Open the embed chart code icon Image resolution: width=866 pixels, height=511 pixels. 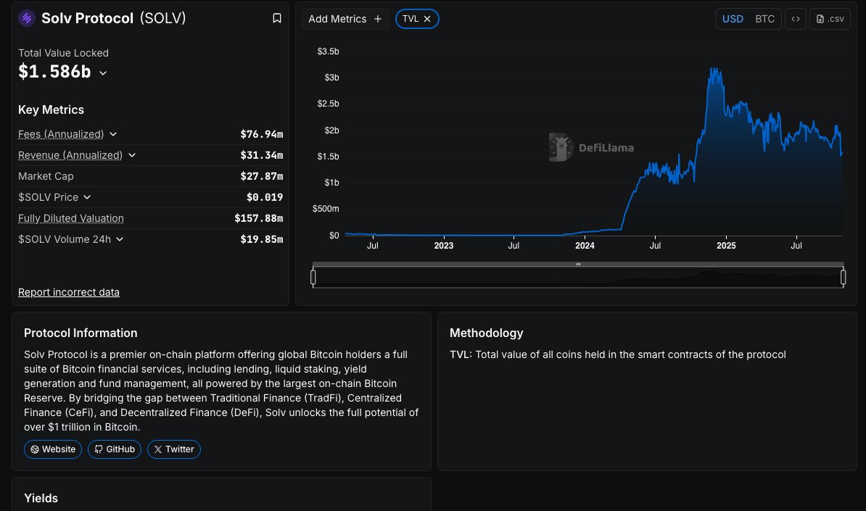click(x=795, y=19)
